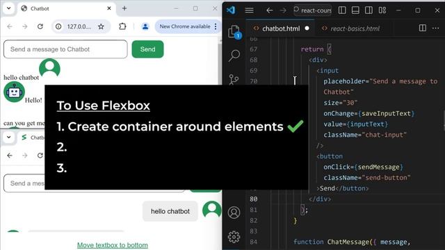Toggle the secondary side bar layout icon
This screenshot has height=250, width=445.
point(369,10)
